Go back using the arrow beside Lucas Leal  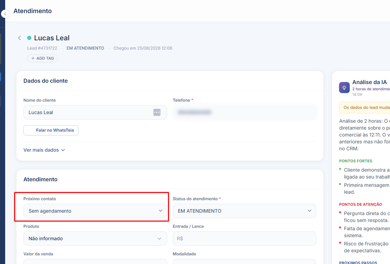coord(19,38)
